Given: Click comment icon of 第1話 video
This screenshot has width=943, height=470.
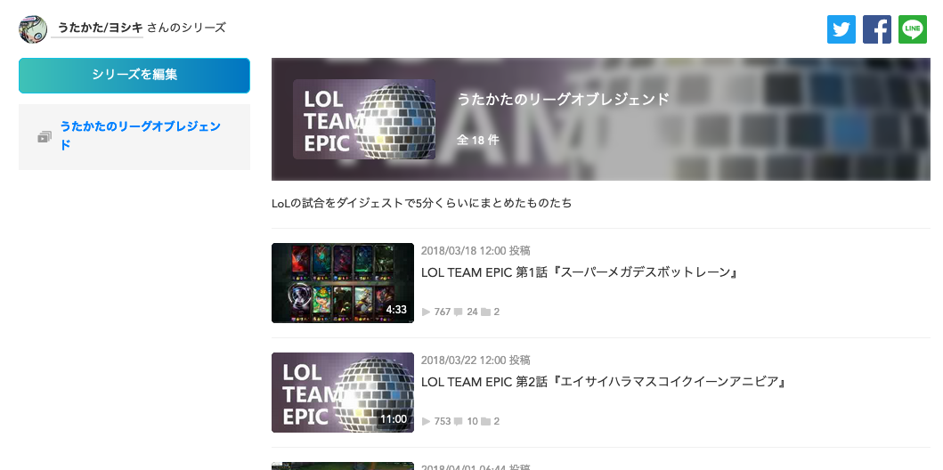Looking at the screenshot, I should 459,312.
